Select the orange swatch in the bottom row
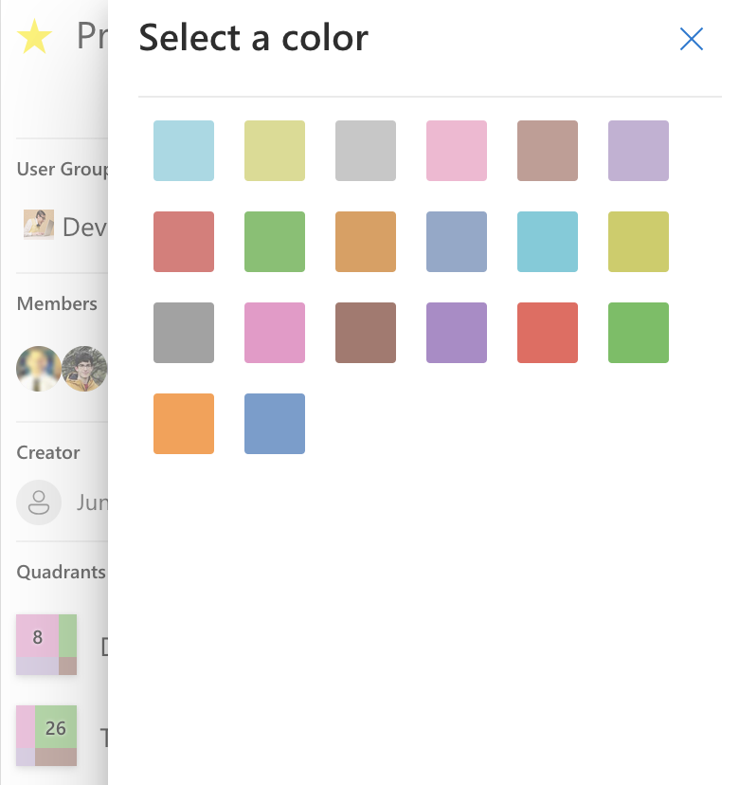This screenshot has height=785, width=739. coord(183,424)
